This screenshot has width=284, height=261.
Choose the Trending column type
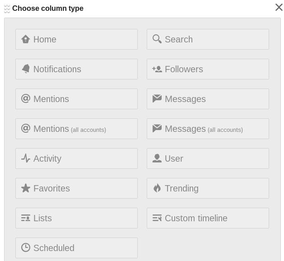coord(208,188)
